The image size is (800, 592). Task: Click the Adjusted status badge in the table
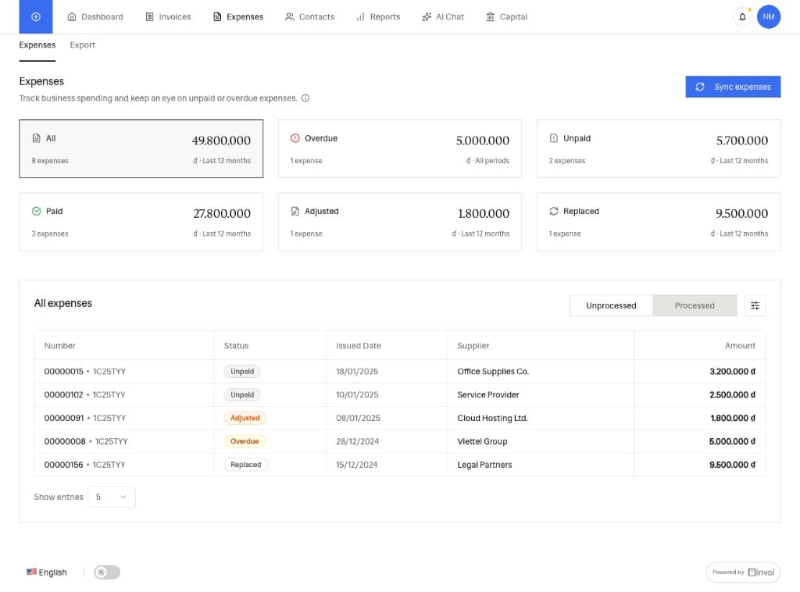[x=245, y=418]
